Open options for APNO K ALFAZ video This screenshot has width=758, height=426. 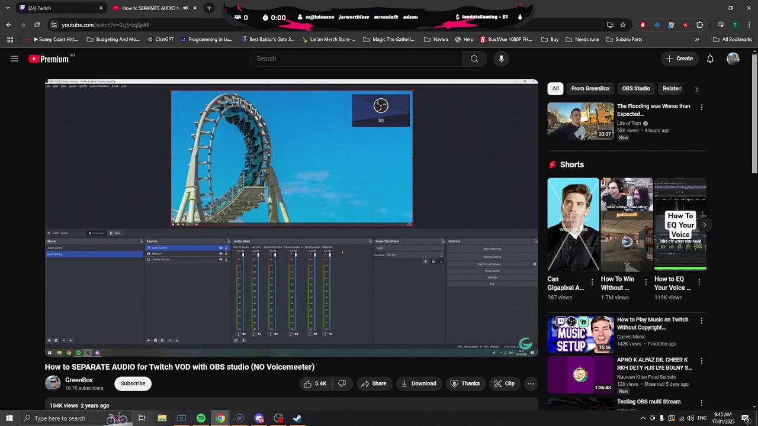[x=702, y=361]
